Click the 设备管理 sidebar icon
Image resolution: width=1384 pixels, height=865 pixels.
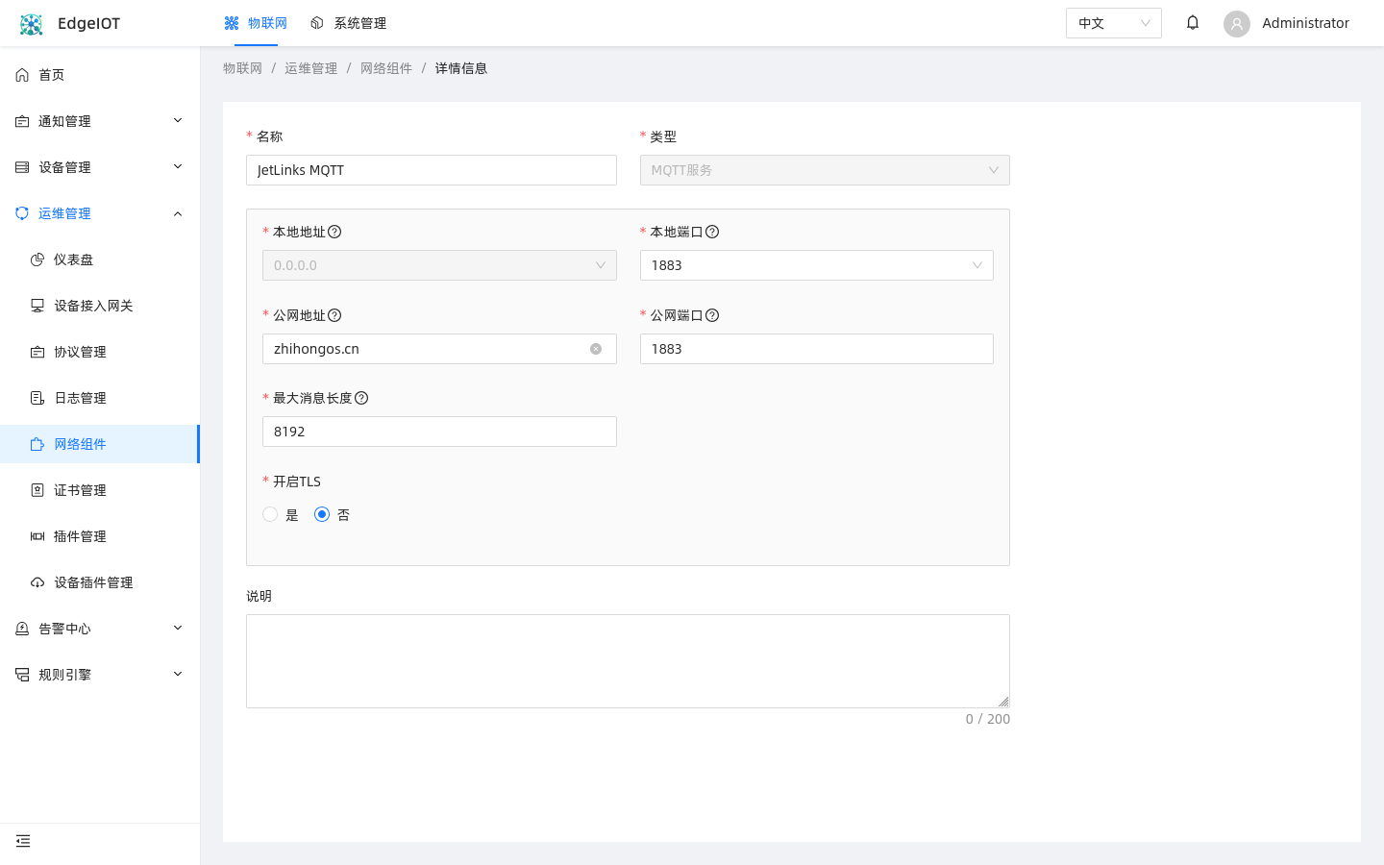pyautogui.click(x=22, y=167)
